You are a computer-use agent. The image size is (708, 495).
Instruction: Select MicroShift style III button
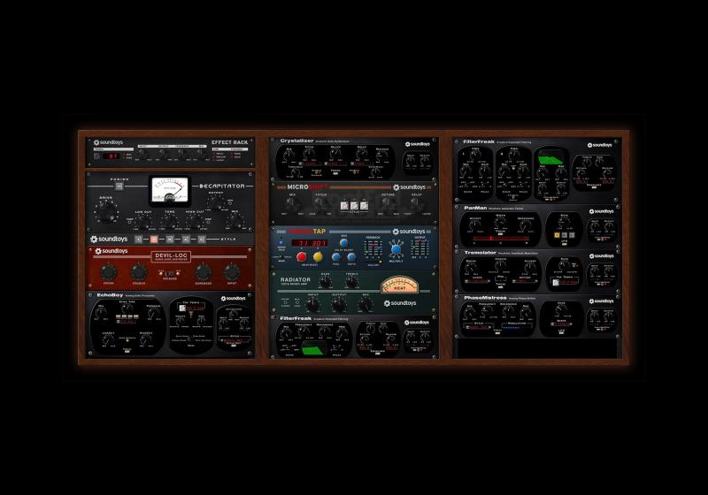coord(365,206)
